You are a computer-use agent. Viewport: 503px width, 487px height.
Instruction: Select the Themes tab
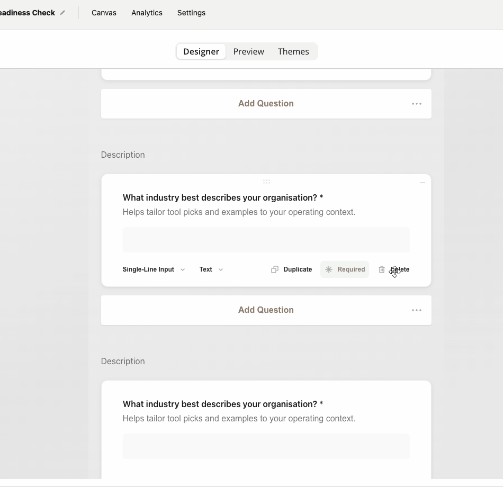pyautogui.click(x=293, y=51)
